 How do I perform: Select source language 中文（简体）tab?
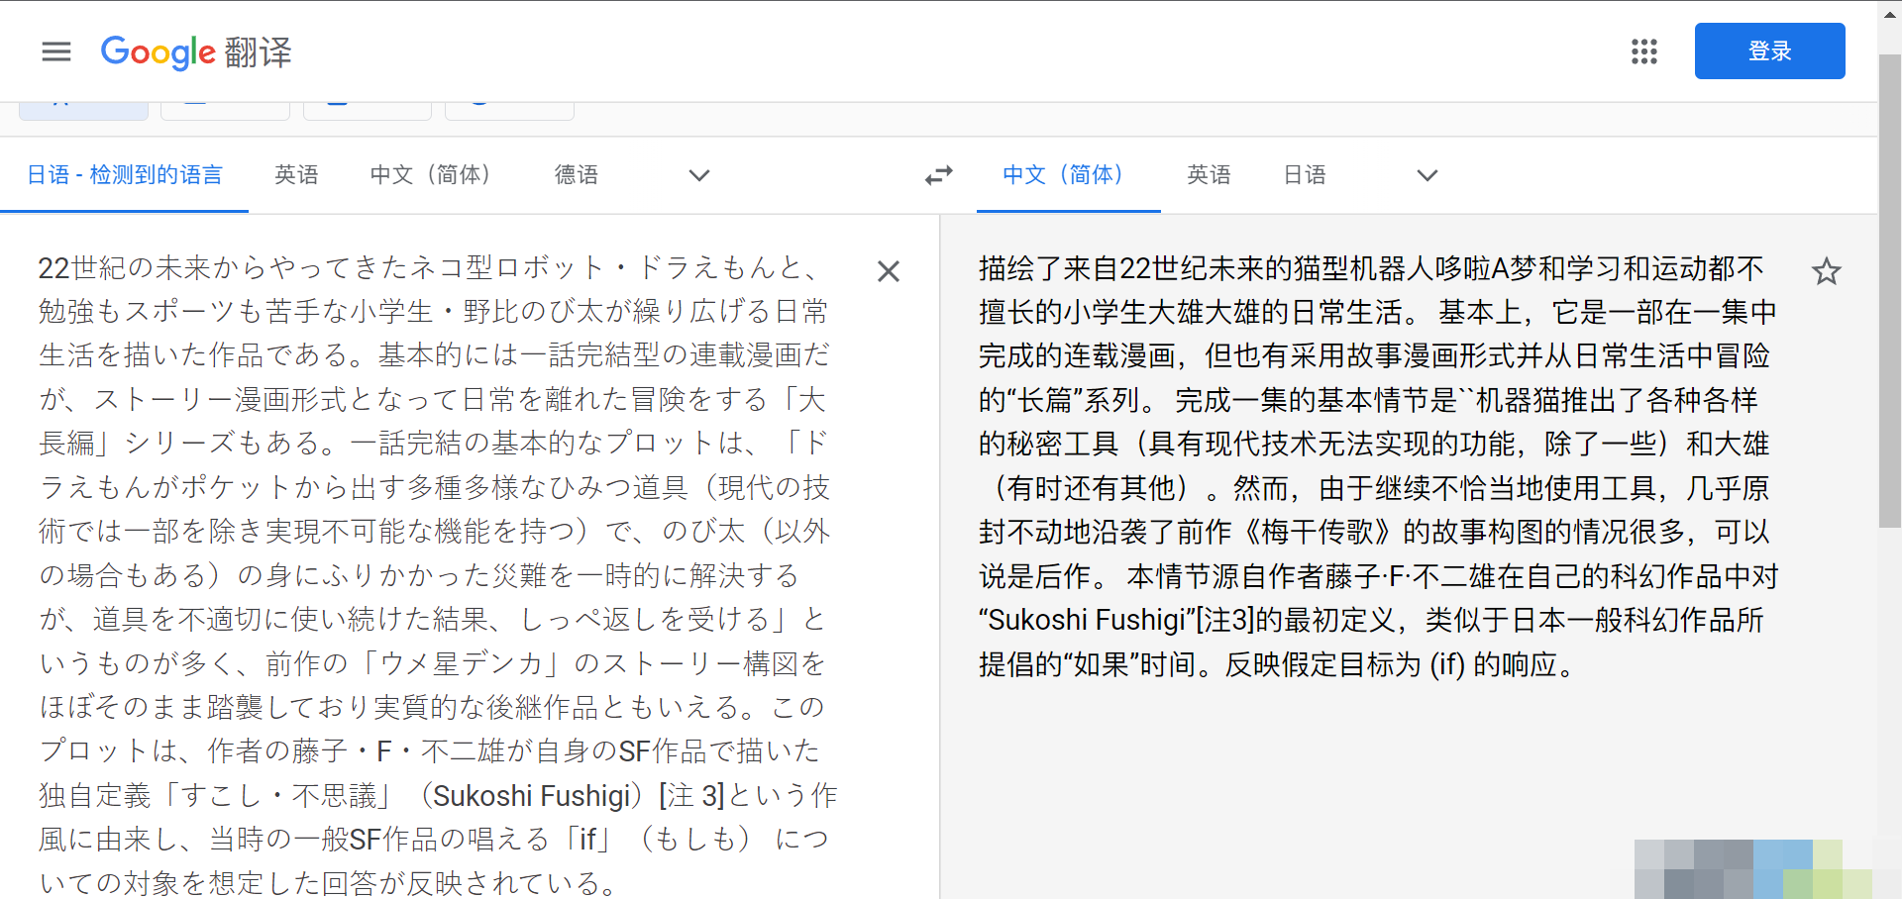(430, 175)
